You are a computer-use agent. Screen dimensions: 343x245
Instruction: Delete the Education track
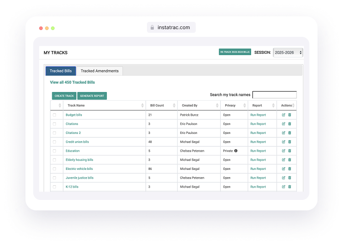point(290,151)
